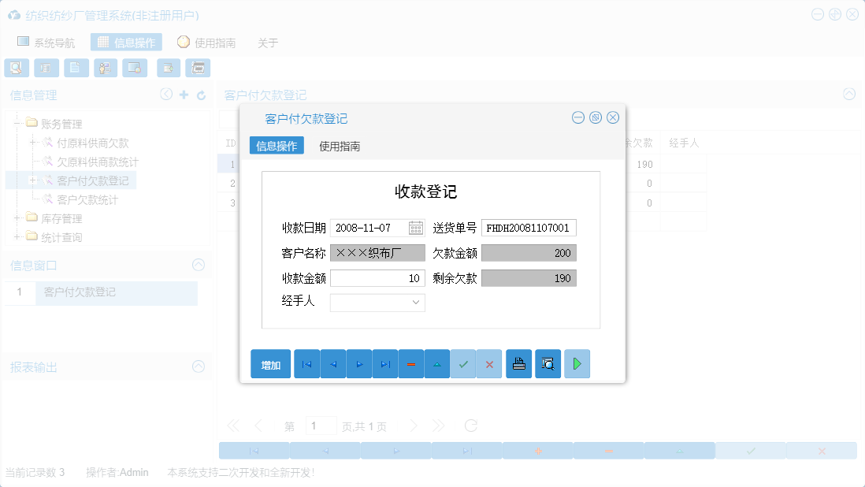865x487 pixels.
Task: Click the page number input field
Action: (x=321, y=426)
